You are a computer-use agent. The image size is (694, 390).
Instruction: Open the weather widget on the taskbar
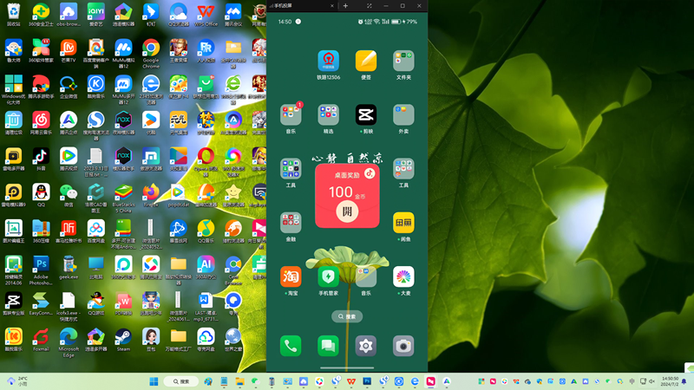click(x=17, y=381)
